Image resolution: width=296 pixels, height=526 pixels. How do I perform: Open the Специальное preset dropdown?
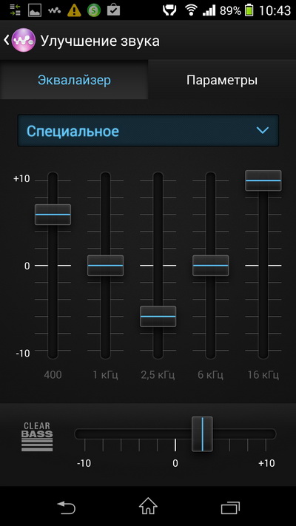click(148, 130)
